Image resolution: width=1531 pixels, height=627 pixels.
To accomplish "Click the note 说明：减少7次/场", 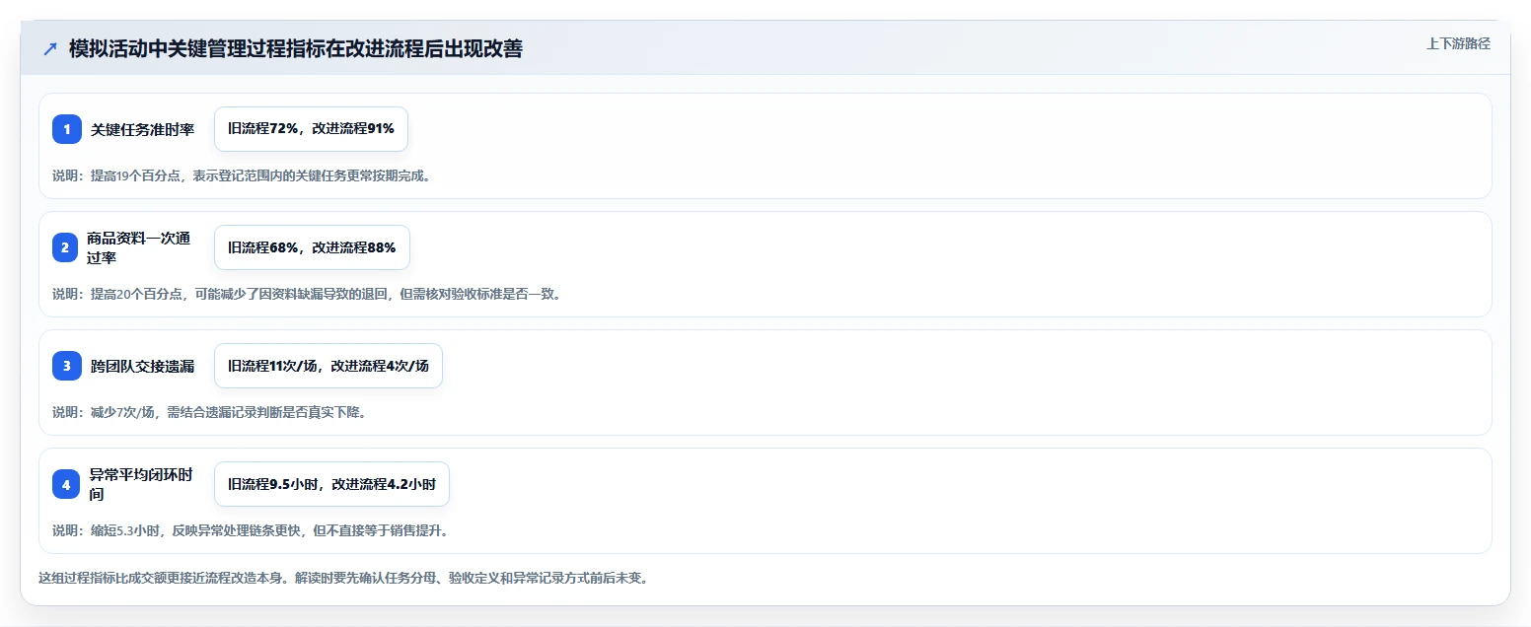I will (x=210, y=412).
